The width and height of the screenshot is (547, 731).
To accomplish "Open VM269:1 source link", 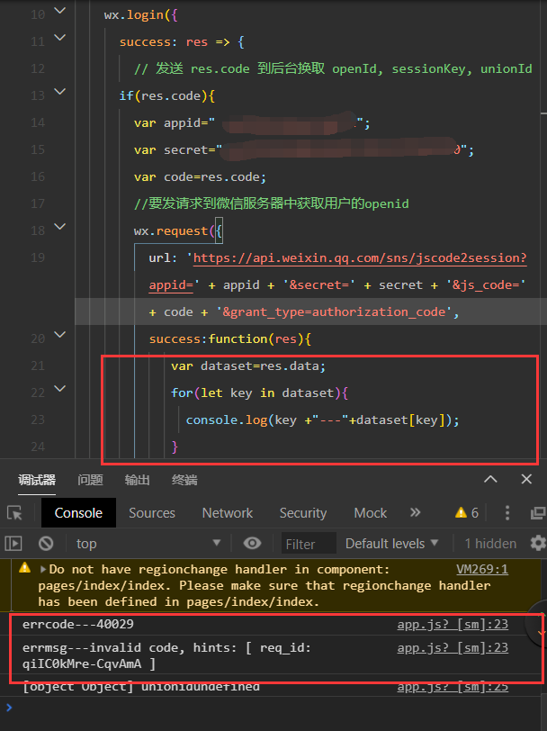I will tap(482, 569).
